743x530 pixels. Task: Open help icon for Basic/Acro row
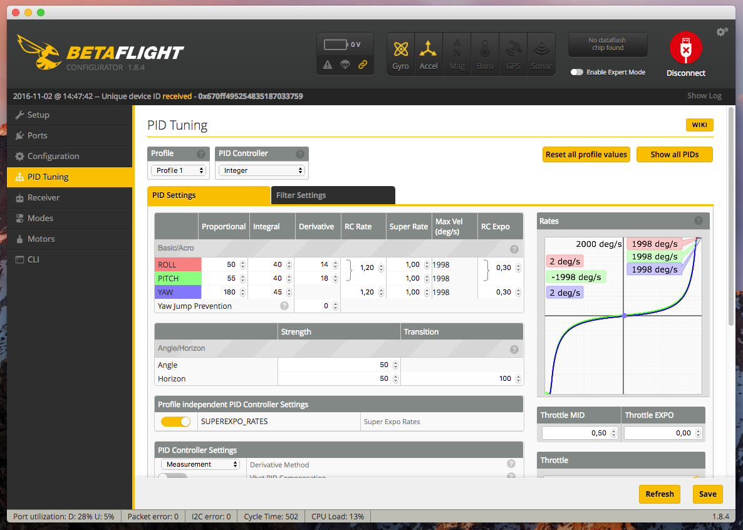(x=514, y=249)
